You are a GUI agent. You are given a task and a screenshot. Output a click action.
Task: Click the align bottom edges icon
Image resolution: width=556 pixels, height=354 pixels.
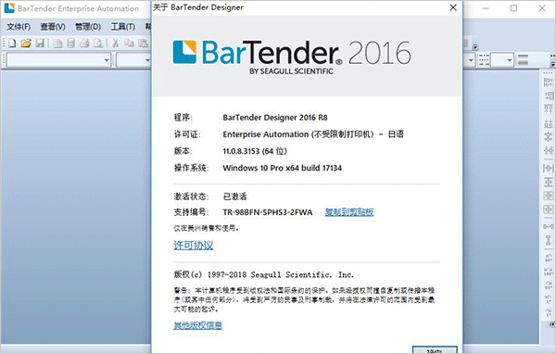coord(549,123)
